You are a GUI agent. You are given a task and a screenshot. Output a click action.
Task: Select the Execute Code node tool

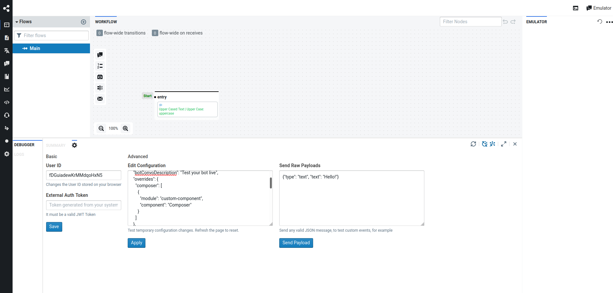point(100,77)
